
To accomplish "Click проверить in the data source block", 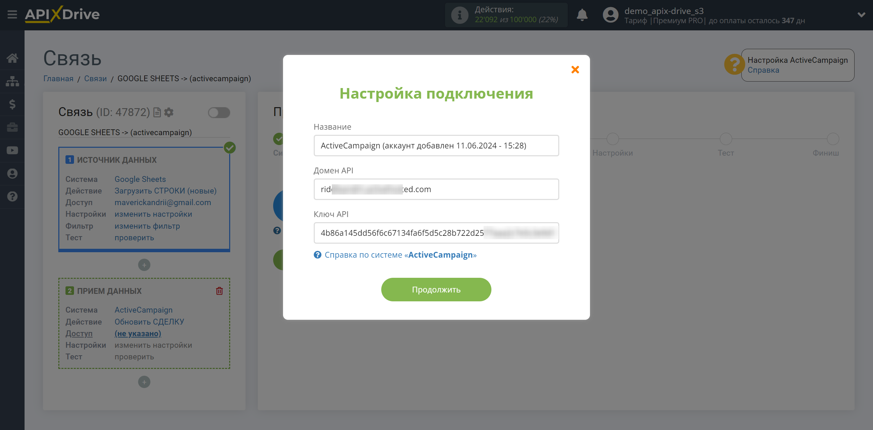I will tap(134, 238).
